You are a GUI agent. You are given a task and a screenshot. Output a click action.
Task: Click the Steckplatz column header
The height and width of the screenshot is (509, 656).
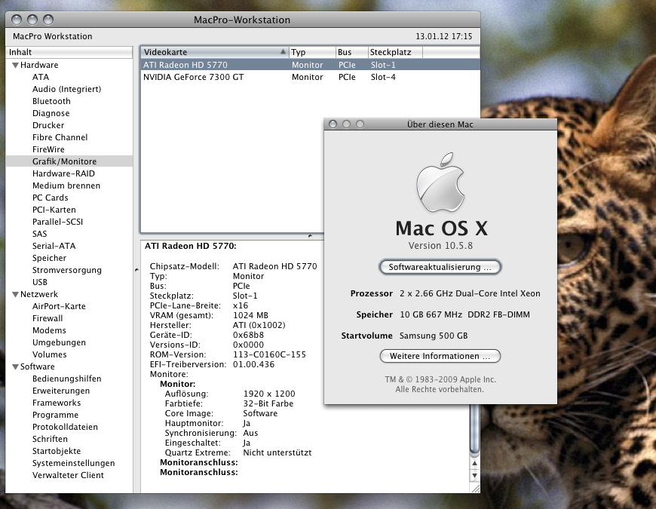tap(395, 52)
